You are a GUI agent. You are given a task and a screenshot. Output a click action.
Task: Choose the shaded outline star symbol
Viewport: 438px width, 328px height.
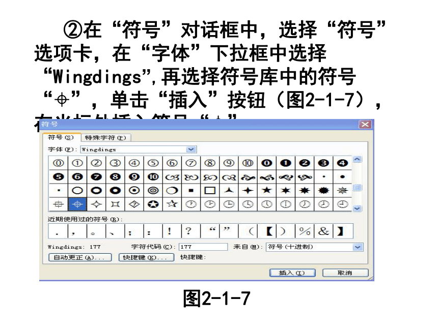pos(172,204)
